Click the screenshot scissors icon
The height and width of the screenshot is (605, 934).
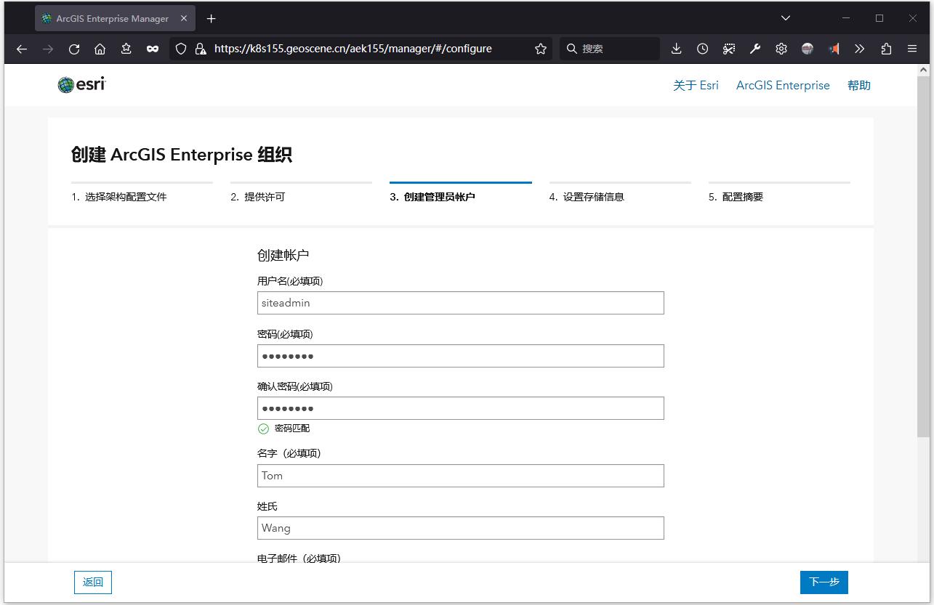729,49
